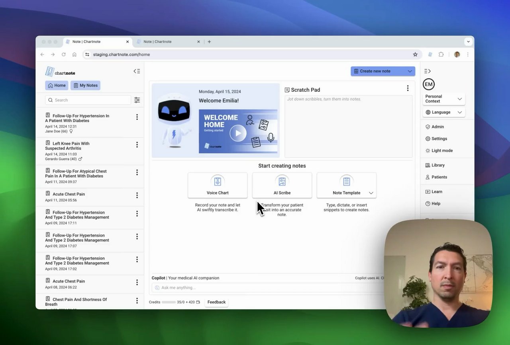The image size is (510, 345).
Task: Open the Learn section
Action: pyautogui.click(x=433, y=192)
